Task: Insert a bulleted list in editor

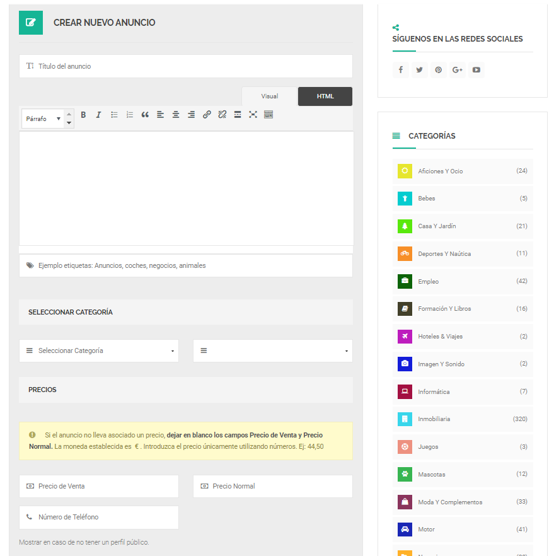Action: click(x=114, y=115)
